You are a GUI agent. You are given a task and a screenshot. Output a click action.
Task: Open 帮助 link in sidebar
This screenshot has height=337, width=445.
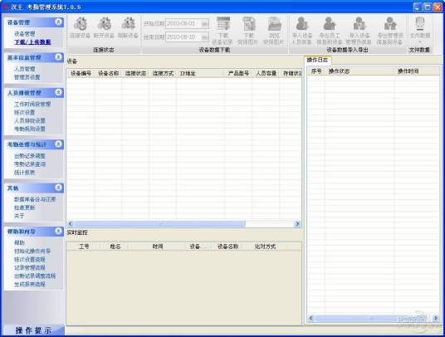tap(20, 243)
